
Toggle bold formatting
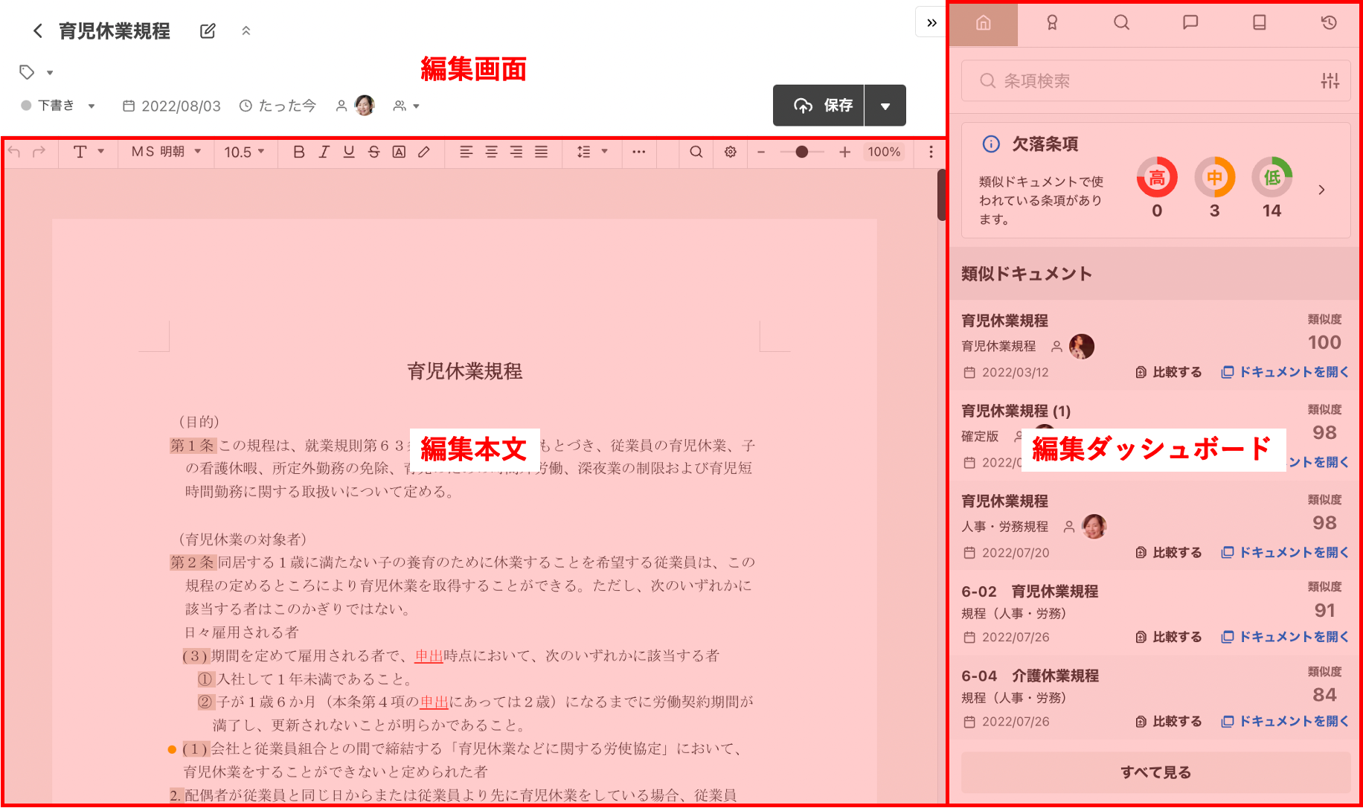pos(298,152)
